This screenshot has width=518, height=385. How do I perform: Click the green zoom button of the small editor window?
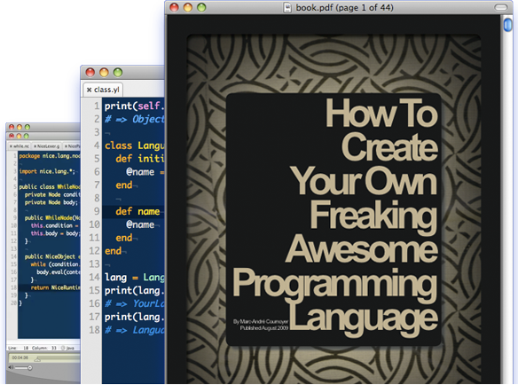26,136
